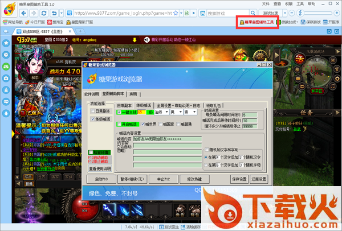Open the 查看 menu
The width and height of the screenshot is (342, 231).
(x=277, y=4)
